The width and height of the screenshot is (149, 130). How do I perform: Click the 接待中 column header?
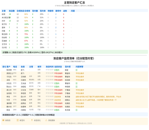pos(58,11)
